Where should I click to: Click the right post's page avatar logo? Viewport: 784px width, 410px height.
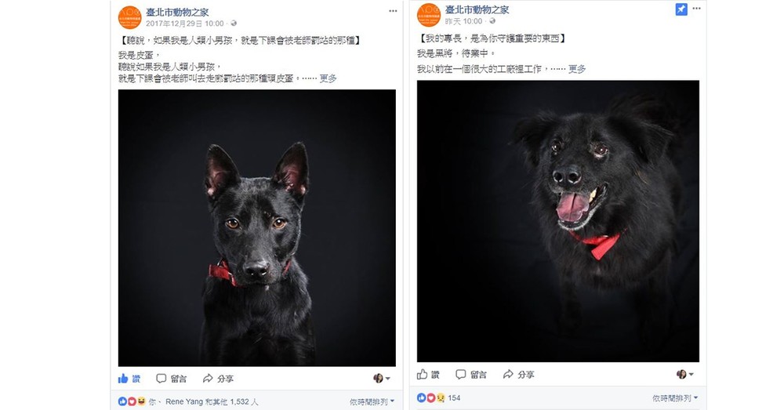pyautogui.click(x=429, y=15)
